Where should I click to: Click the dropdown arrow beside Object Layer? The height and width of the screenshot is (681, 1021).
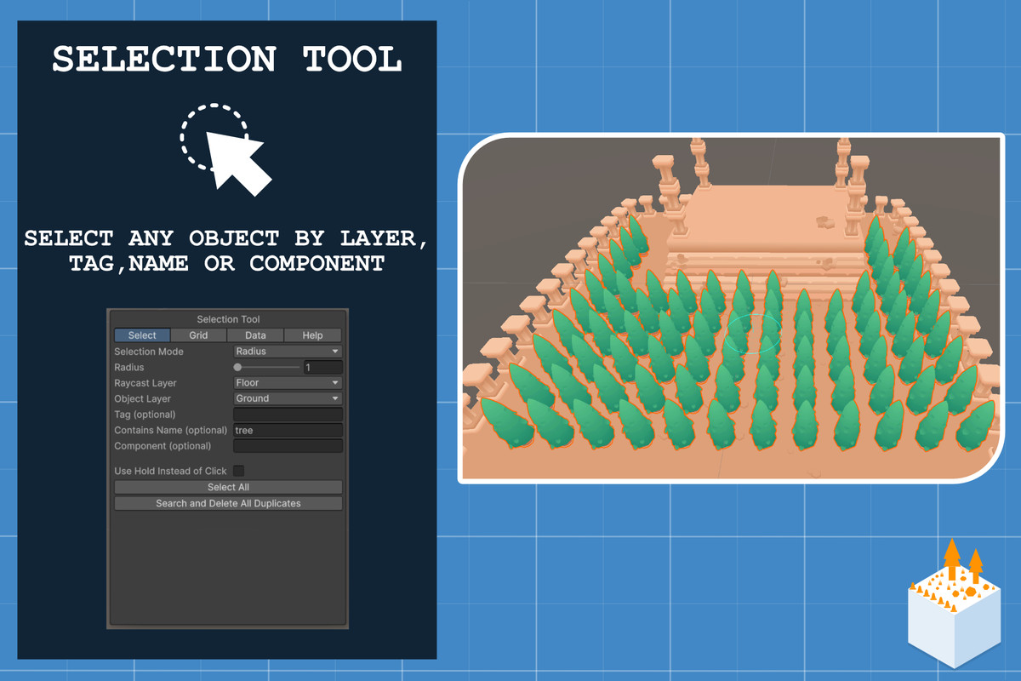[x=337, y=398]
